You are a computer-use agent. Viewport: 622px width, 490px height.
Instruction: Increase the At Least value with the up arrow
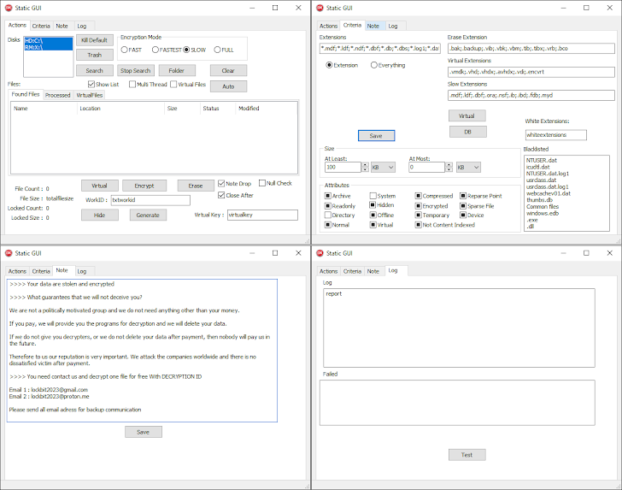[x=365, y=165]
